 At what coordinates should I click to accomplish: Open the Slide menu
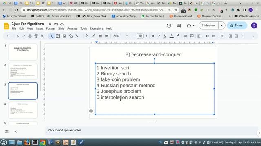pos(61,28)
